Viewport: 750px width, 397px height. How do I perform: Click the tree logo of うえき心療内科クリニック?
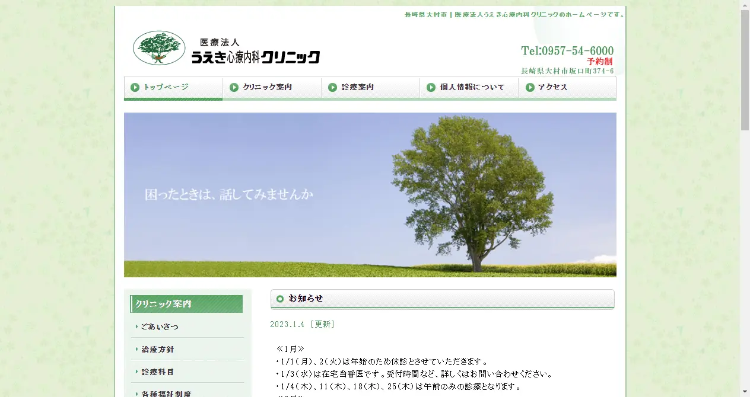pyautogui.click(x=158, y=48)
